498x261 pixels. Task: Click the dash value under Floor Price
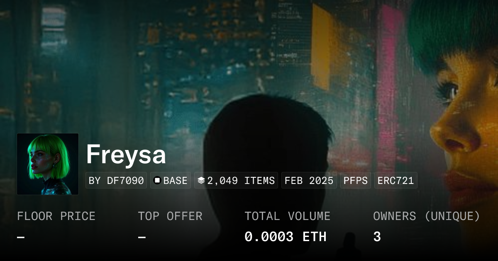coord(21,237)
